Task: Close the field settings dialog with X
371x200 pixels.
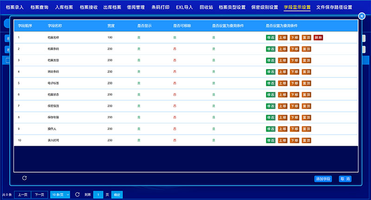Action: coord(362,16)
